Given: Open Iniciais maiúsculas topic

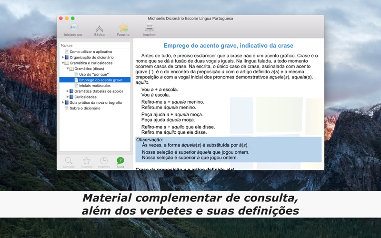Looking at the screenshot, I should tap(95, 86).
